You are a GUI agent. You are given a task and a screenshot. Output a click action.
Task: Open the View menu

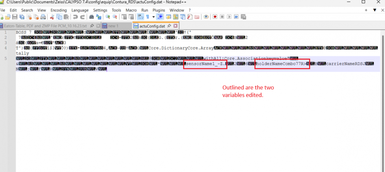pyautogui.click(x=42, y=10)
